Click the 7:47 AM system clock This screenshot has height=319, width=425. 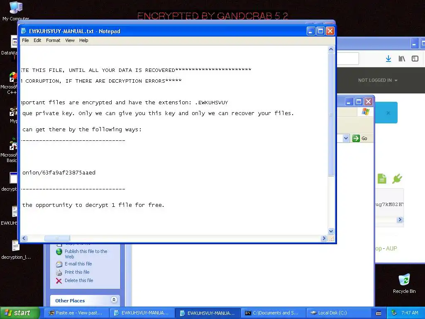410,313
